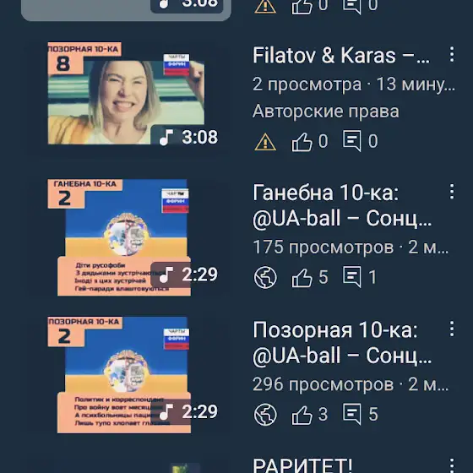
Task: Tap the comments icon showing 5 comments
Action: click(x=351, y=414)
